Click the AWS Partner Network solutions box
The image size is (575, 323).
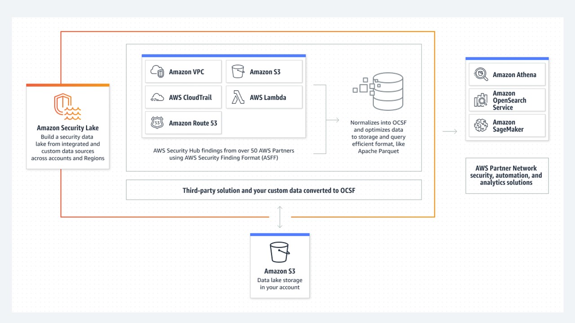point(507,175)
